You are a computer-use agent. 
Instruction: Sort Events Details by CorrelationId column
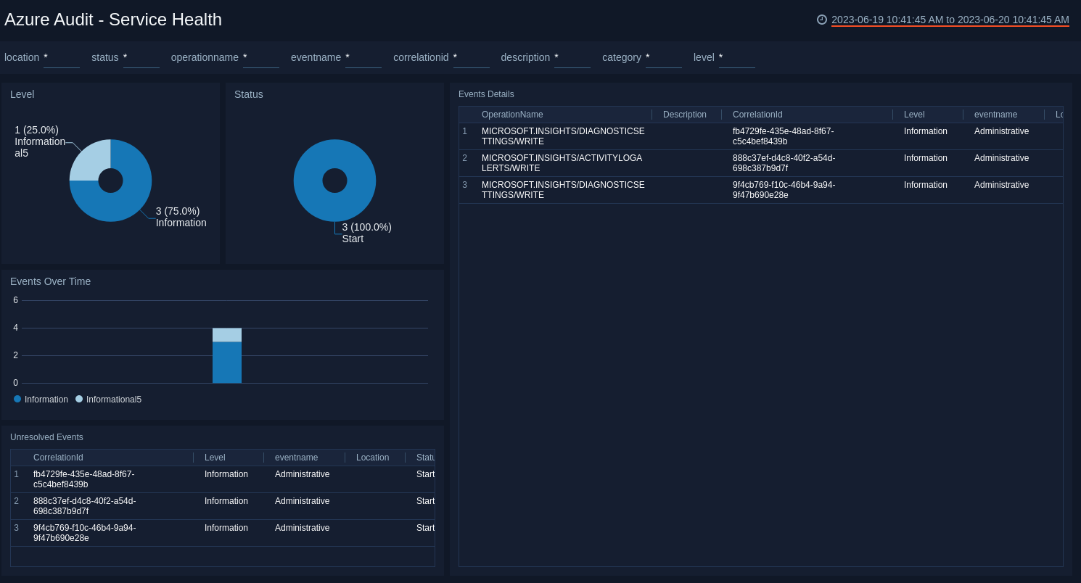click(x=757, y=115)
